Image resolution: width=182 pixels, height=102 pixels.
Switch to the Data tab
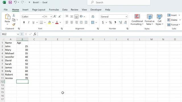65,10
